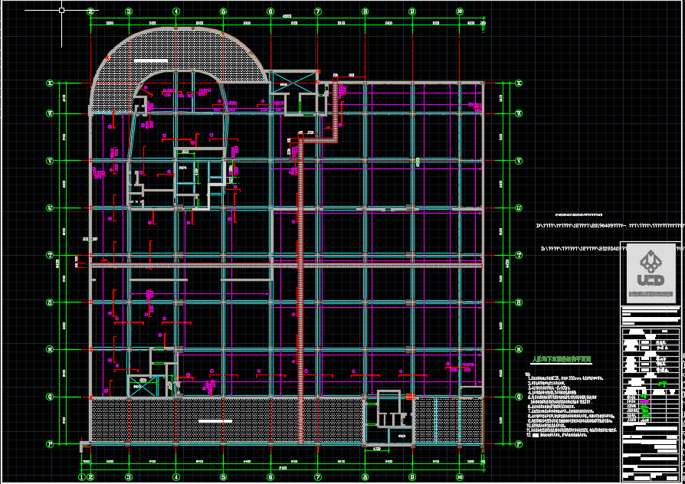Screen dimensions: 685x484
Task: Click axis bubble S right of the plan
Action: (x=519, y=302)
